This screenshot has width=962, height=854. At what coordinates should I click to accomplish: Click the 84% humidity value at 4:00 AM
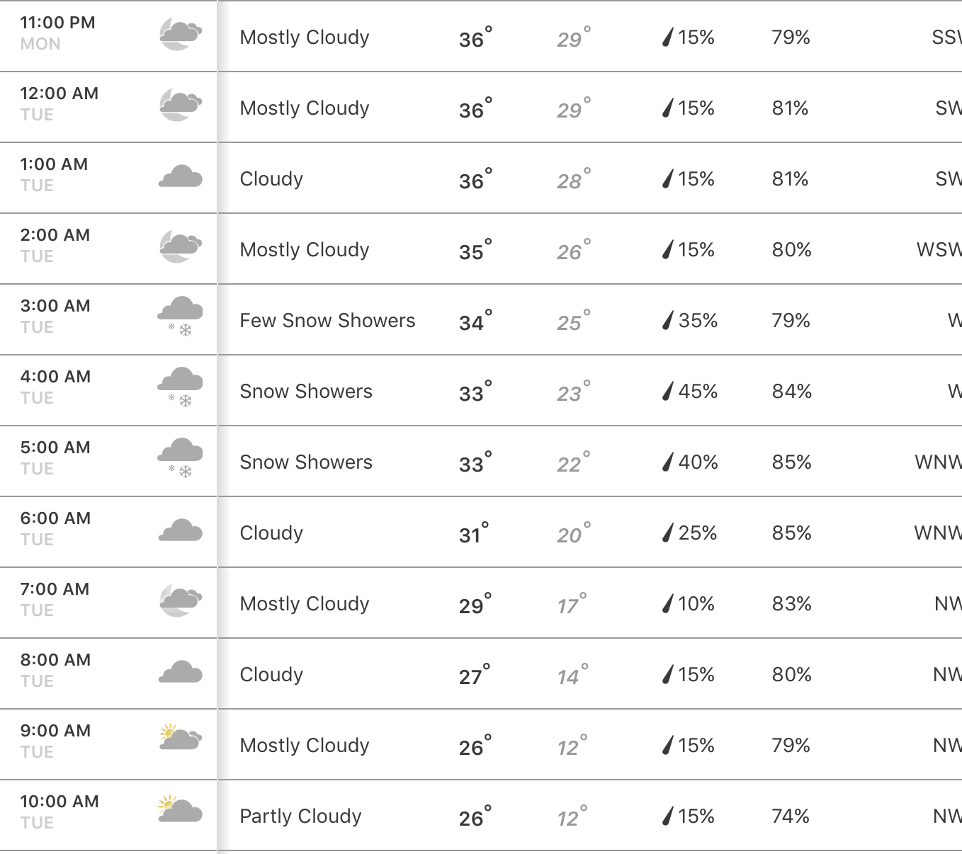click(792, 391)
